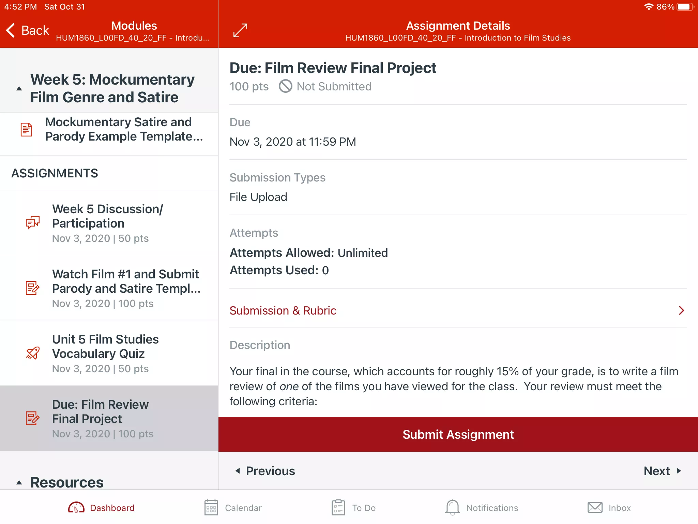
Task: Check the battery indicator icon
Action: [x=685, y=7]
